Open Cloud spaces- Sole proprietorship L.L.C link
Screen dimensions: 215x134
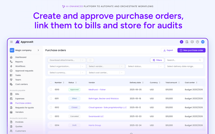(x=107, y=107)
